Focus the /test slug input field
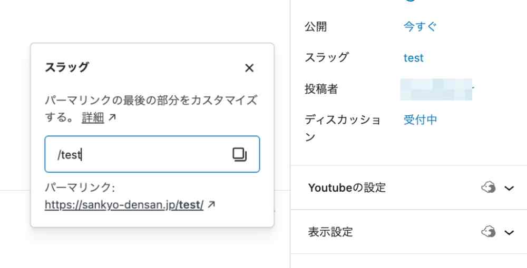 click(142, 155)
